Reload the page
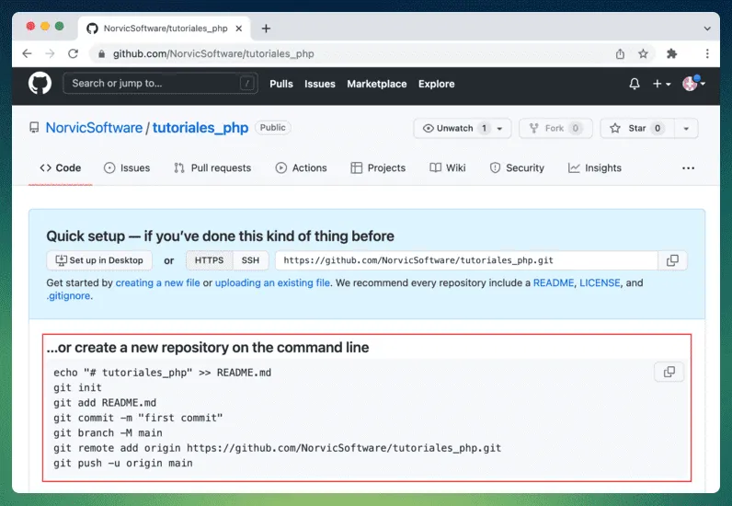The height and width of the screenshot is (506, 732). point(73,53)
